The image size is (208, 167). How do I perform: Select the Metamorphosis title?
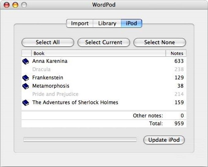pyautogui.click(x=51, y=86)
